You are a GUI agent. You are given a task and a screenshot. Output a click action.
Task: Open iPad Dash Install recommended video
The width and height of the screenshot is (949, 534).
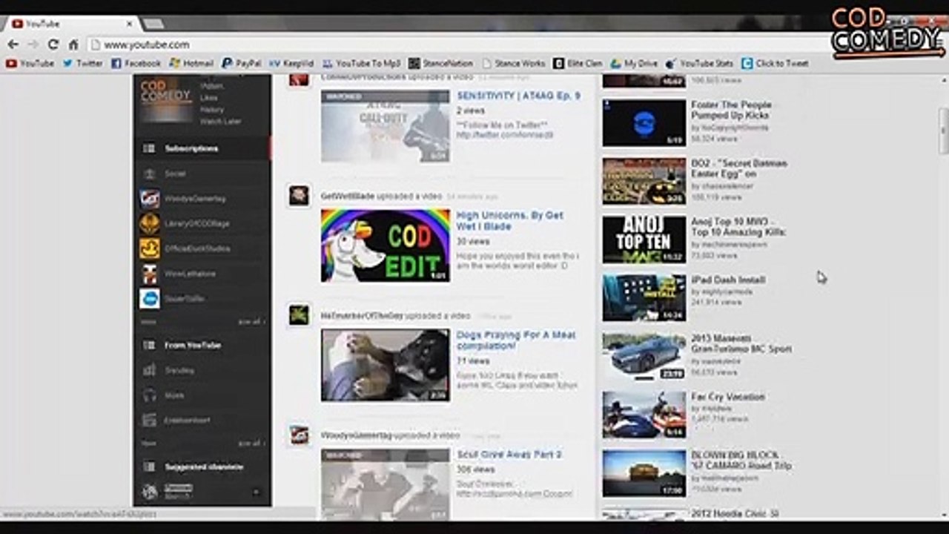click(728, 280)
